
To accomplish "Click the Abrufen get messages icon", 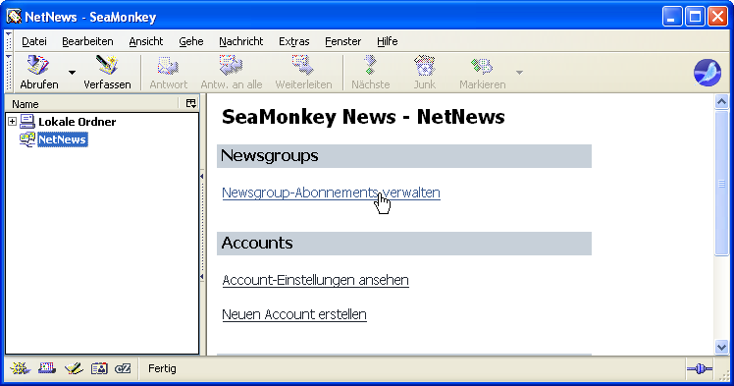I will pos(38,66).
